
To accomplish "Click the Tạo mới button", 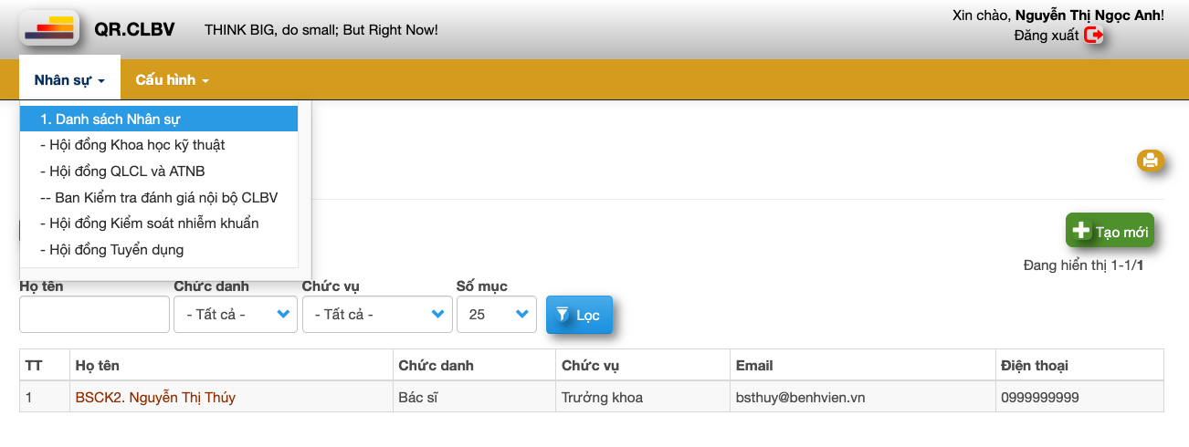I will (1110, 232).
